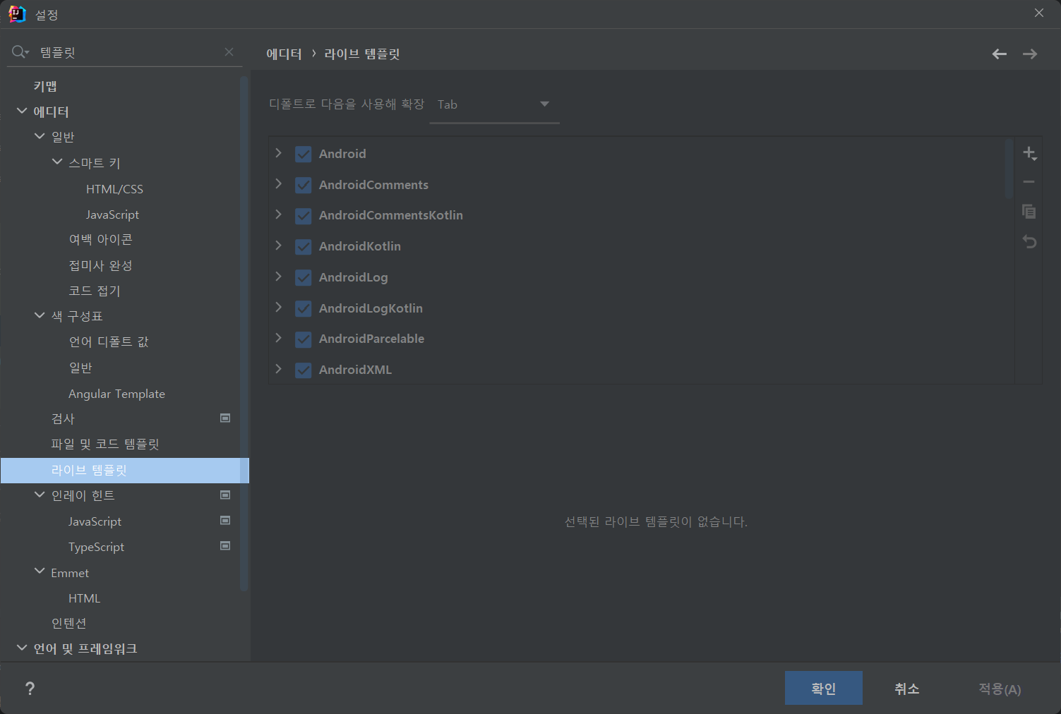The image size is (1061, 714).
Task: Open 여백 아이콘 settings page
Action: click(100, 240)
